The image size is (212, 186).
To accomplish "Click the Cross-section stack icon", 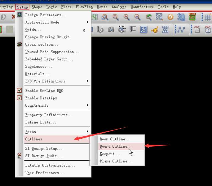I will click(x=20, y=44).
